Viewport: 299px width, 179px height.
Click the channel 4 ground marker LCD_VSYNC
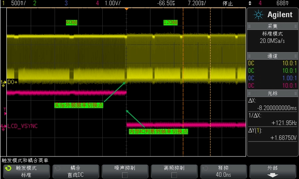point(19,126)
